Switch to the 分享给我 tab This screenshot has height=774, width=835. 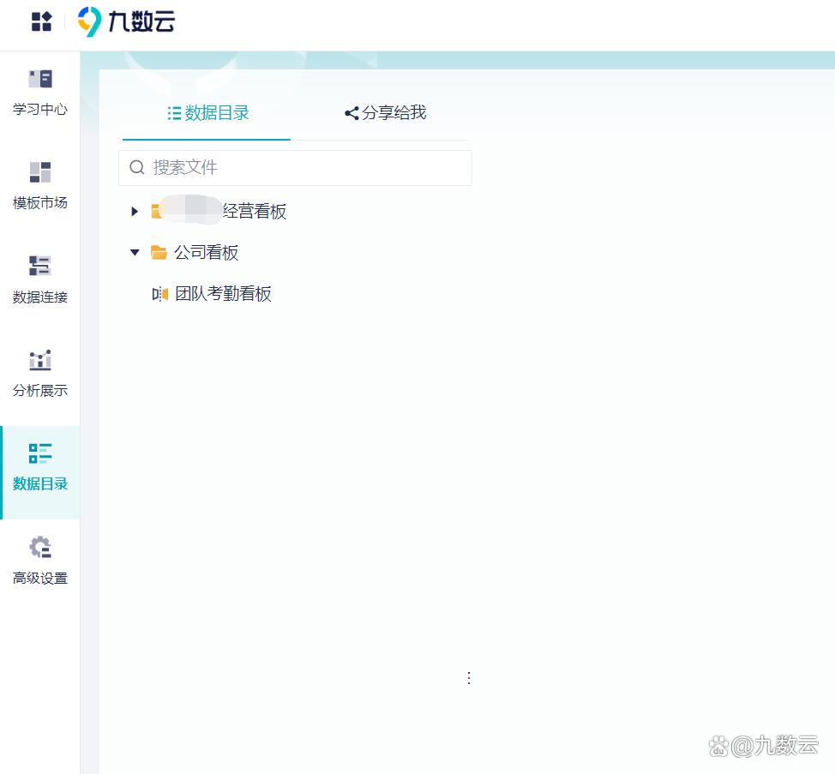pos(385,112)
